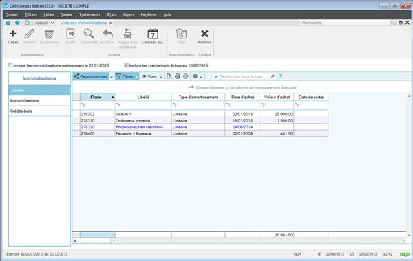Click the print preview document icon
Screen dimensions: 413x261
pos(169,76)
